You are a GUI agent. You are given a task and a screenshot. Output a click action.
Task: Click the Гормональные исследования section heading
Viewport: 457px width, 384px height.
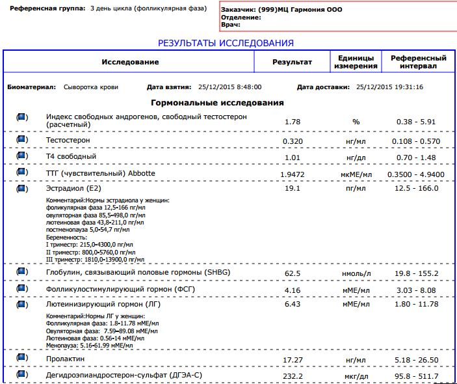pos(217,103)
